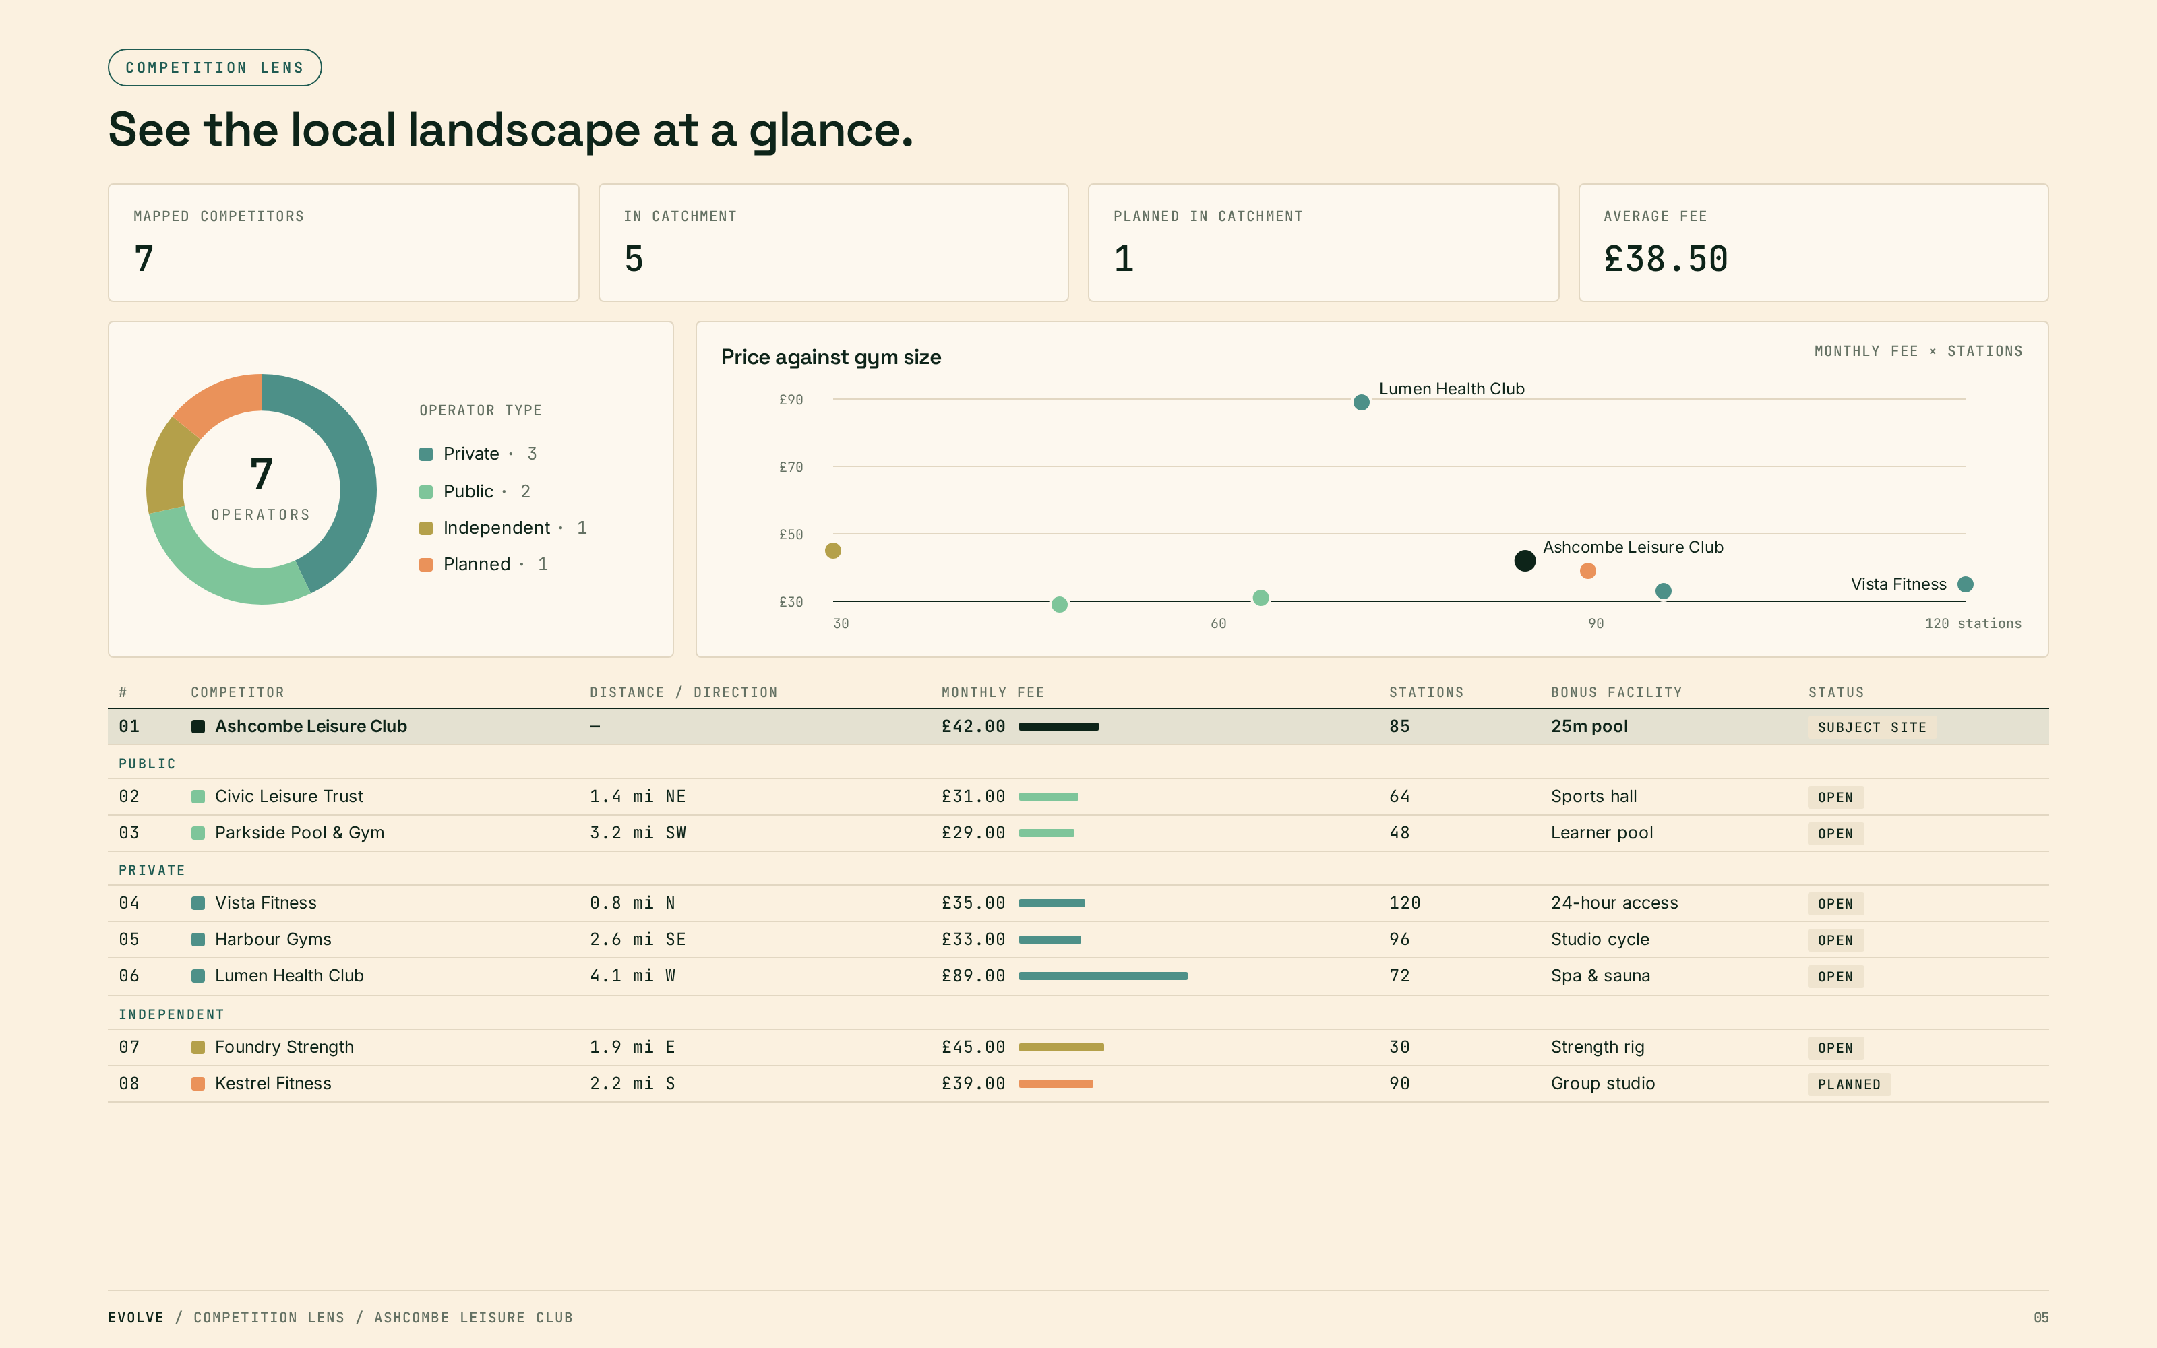Screen dimensions: 2157x1348
Task: Click the Evolve breadcrumb in footer
Action: [x=135, y=1317]
